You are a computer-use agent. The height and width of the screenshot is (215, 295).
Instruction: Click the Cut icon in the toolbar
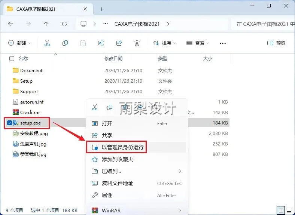47,43
